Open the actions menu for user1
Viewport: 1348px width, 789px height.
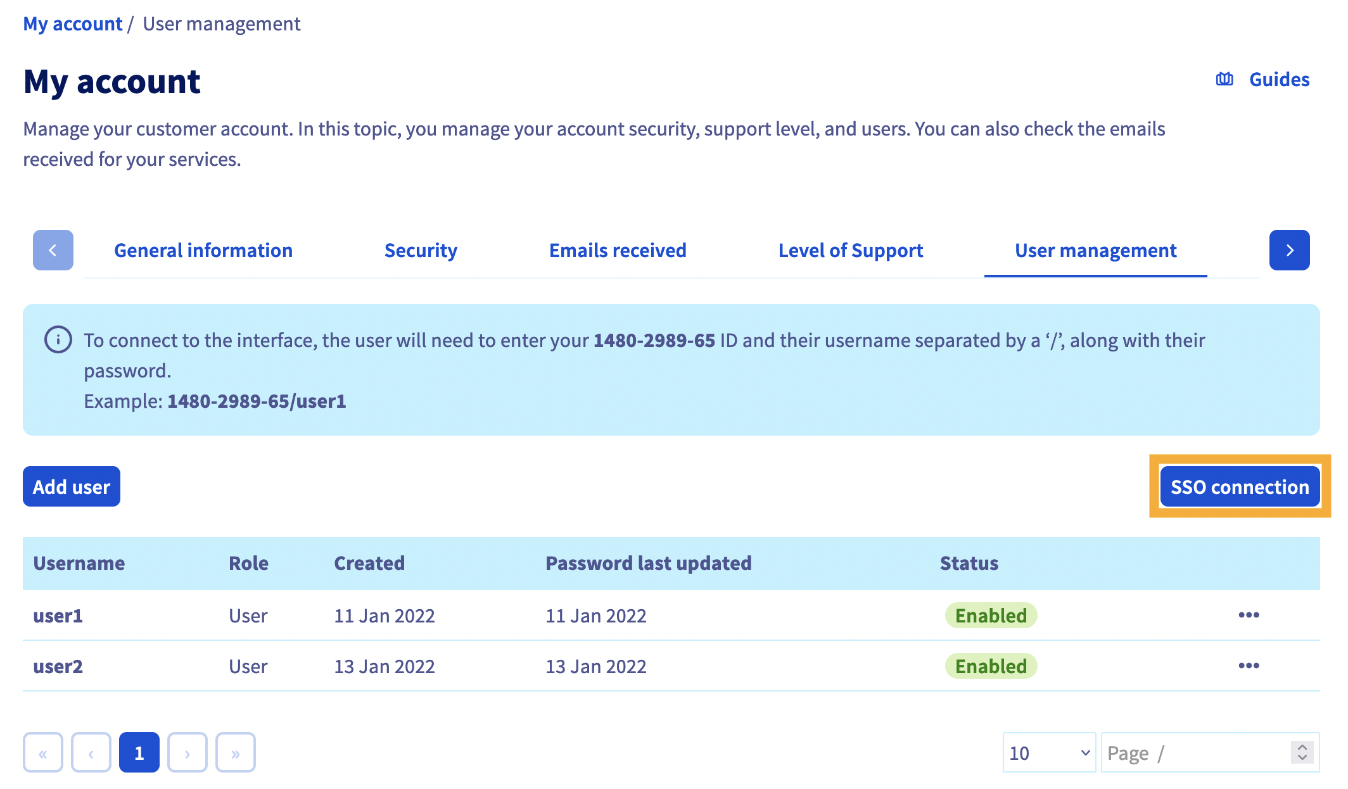(1249, 615)
